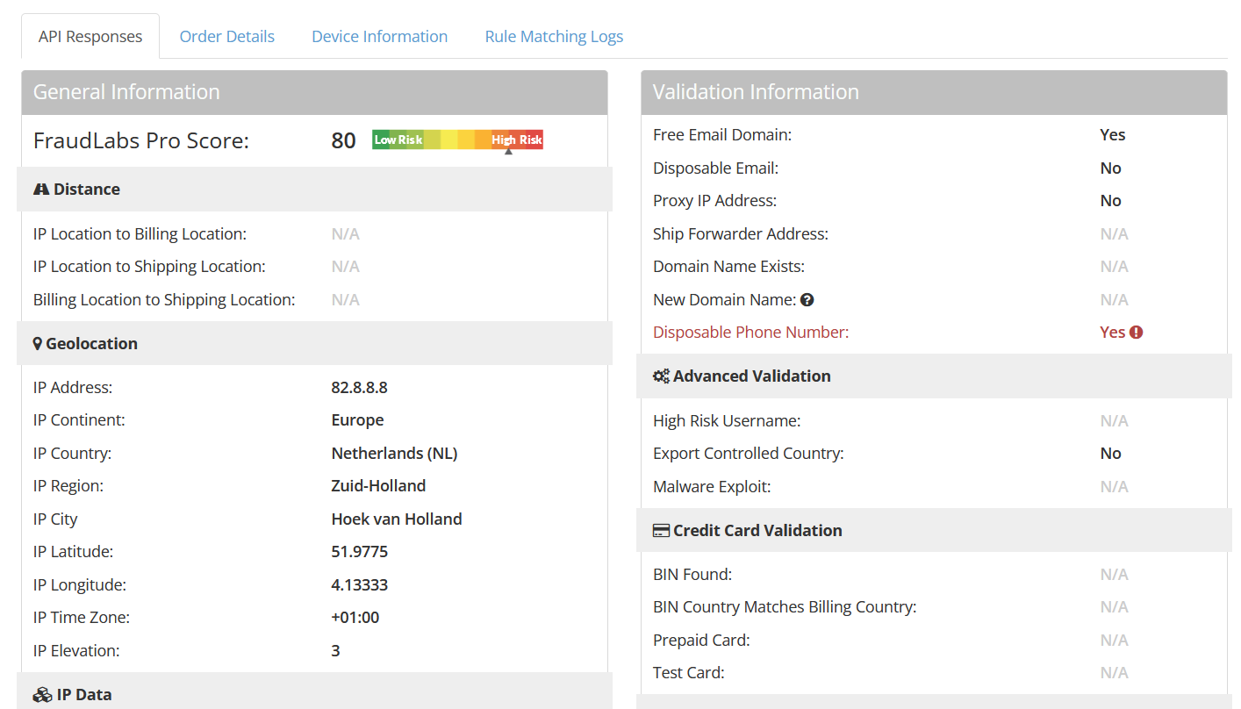
Task: Click the Advanced Validation gears icon
Action: tap(662, 376)
